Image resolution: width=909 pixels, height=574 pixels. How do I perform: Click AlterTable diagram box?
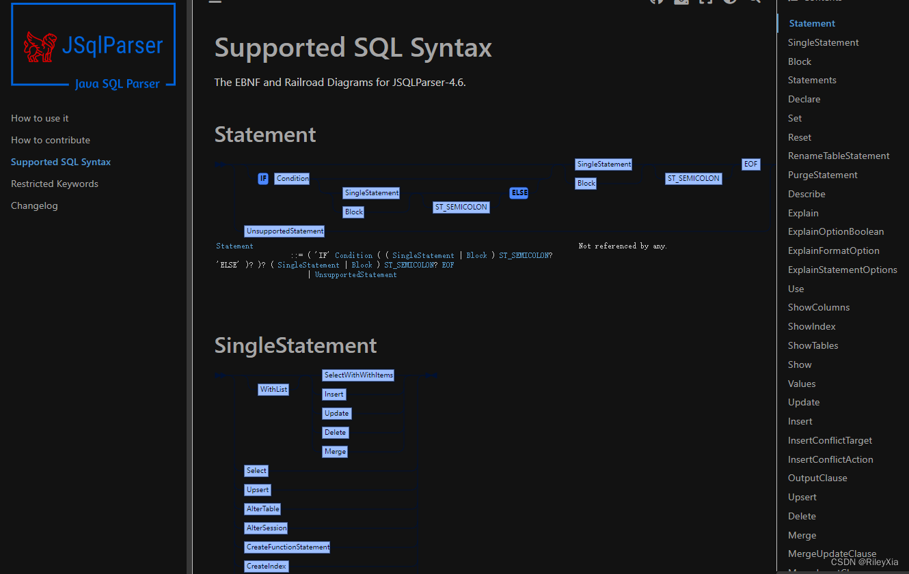263,509
